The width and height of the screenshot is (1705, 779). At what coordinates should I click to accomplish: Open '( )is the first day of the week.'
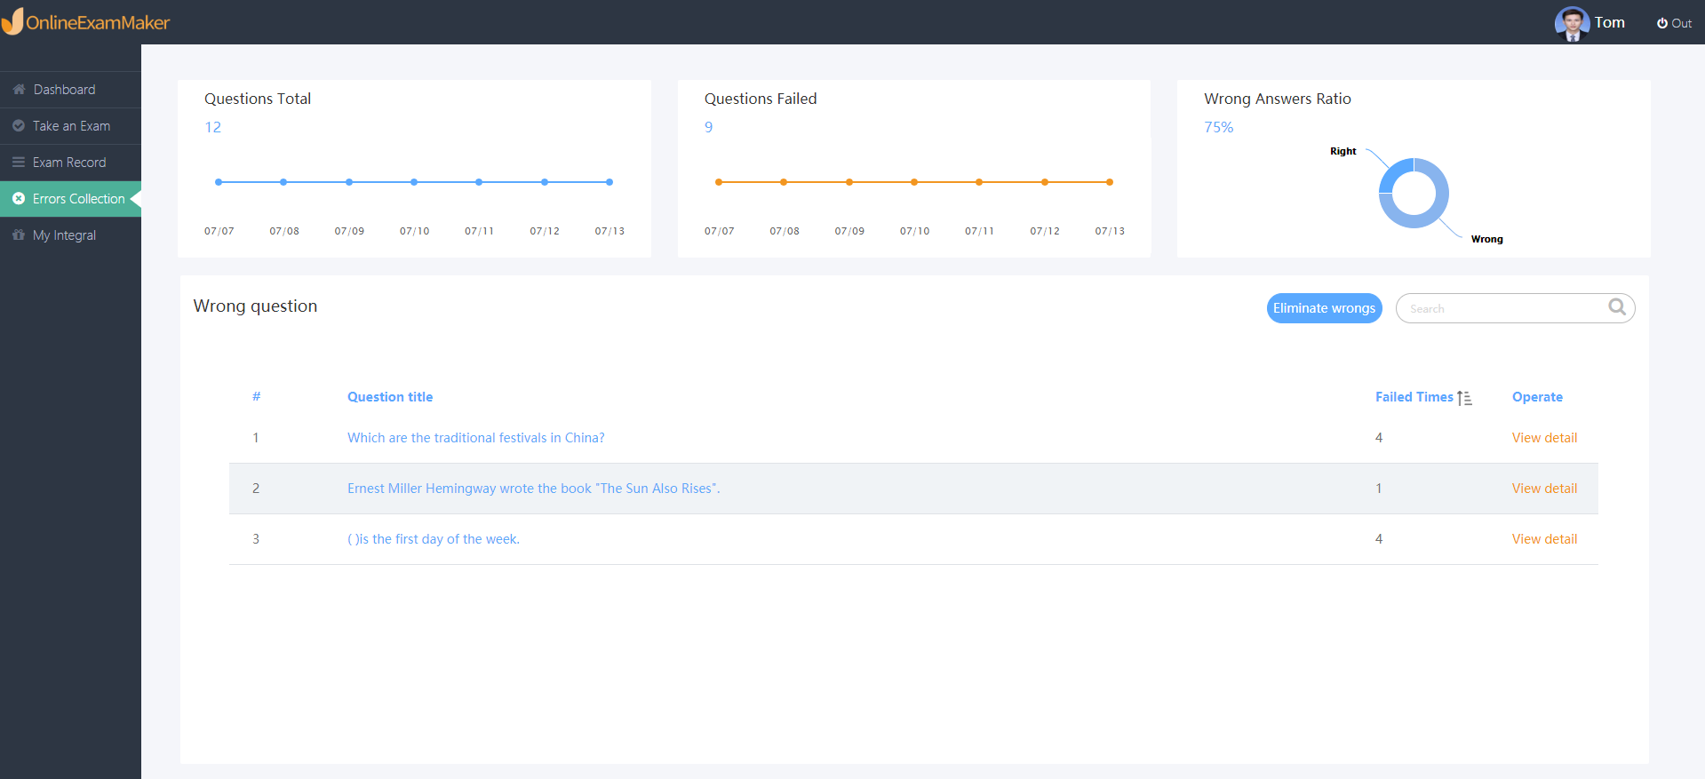point(434,539)
